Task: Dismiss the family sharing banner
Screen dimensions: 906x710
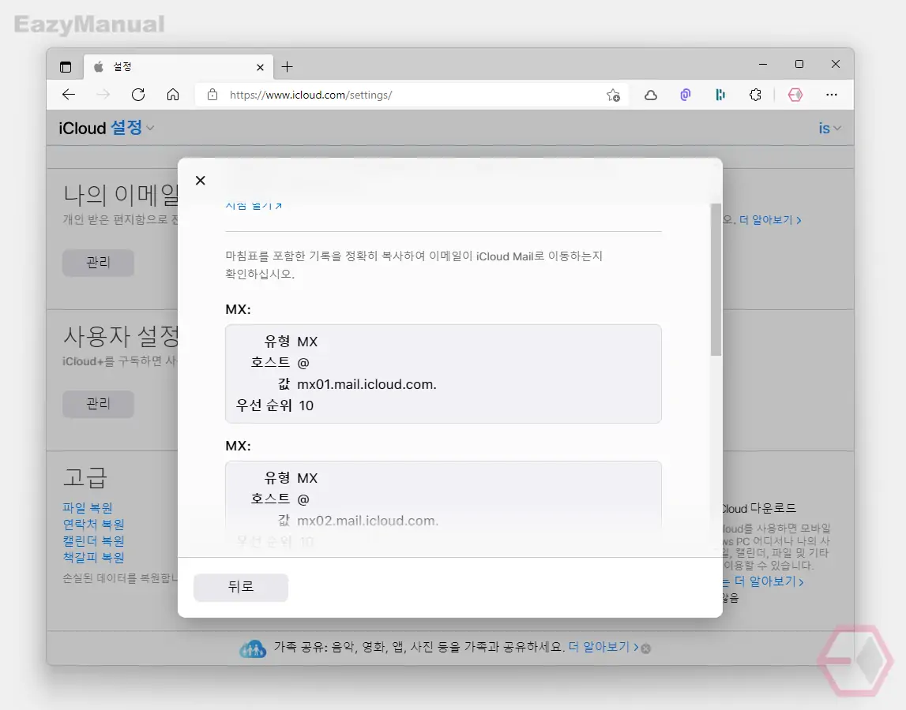Action: (x=646, y=648)
